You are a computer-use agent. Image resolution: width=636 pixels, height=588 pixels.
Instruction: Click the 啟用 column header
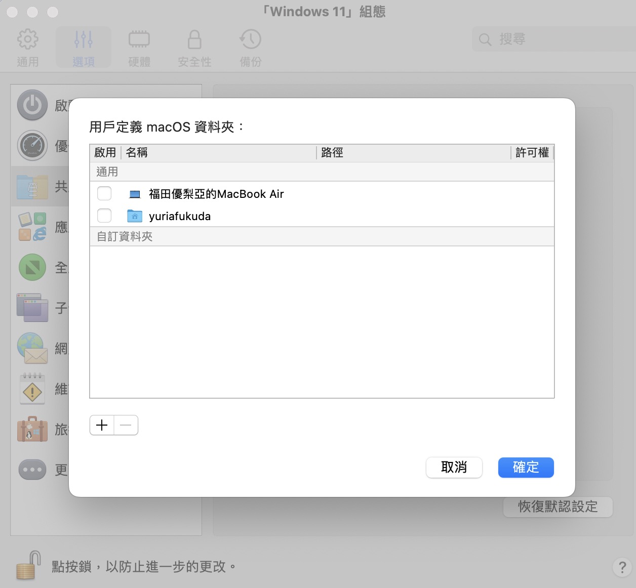point(105,152)
